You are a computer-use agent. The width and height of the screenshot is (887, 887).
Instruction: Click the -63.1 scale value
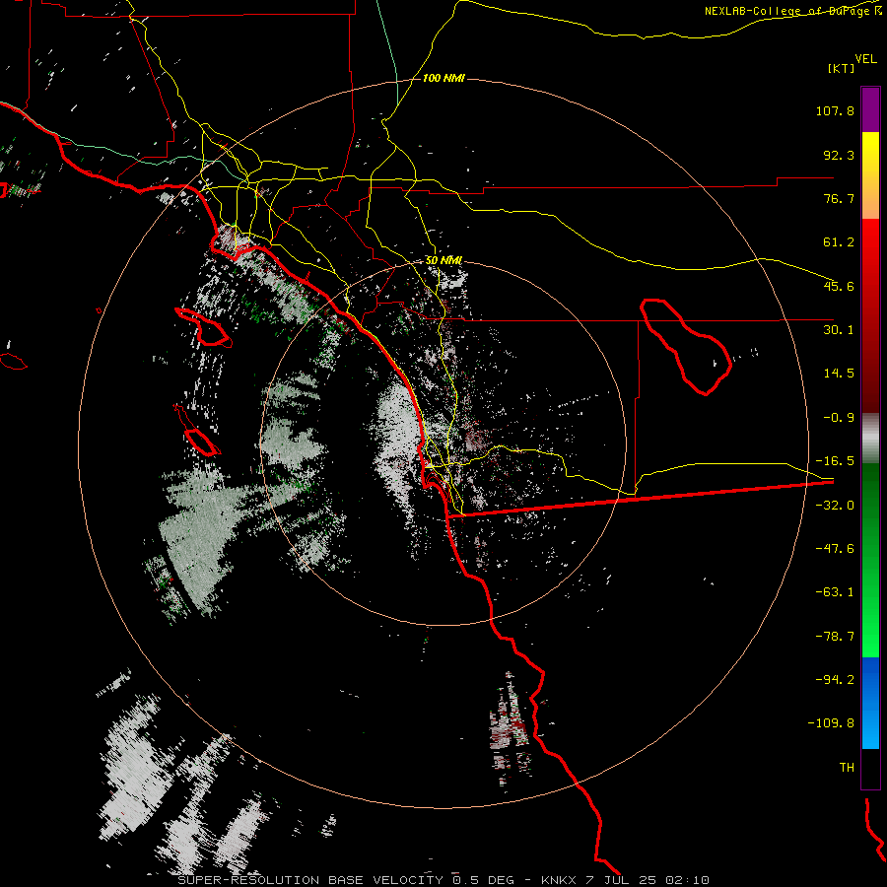835,592
